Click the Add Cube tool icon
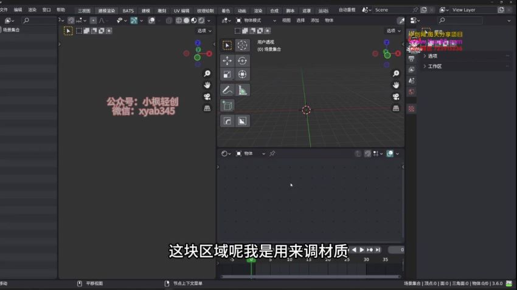This screenshot has height=290, width=517. [227, 106]
